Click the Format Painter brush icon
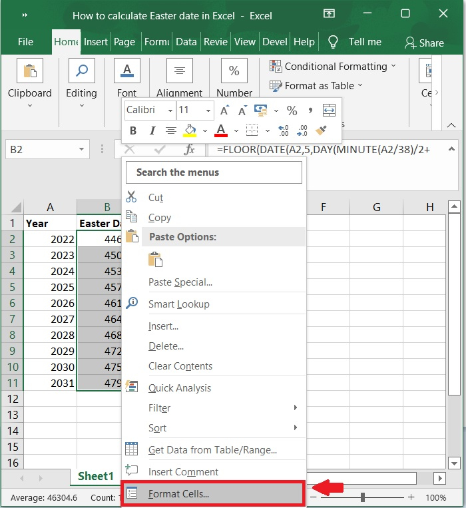The height and width of the screenshot is (508, 466). 322,130
